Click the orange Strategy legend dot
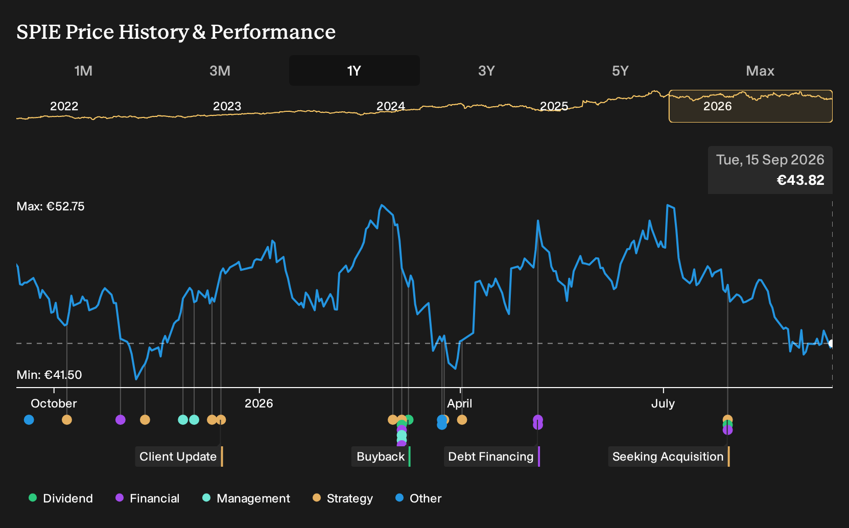The image size is (849, 528). [x=317, y=497]
